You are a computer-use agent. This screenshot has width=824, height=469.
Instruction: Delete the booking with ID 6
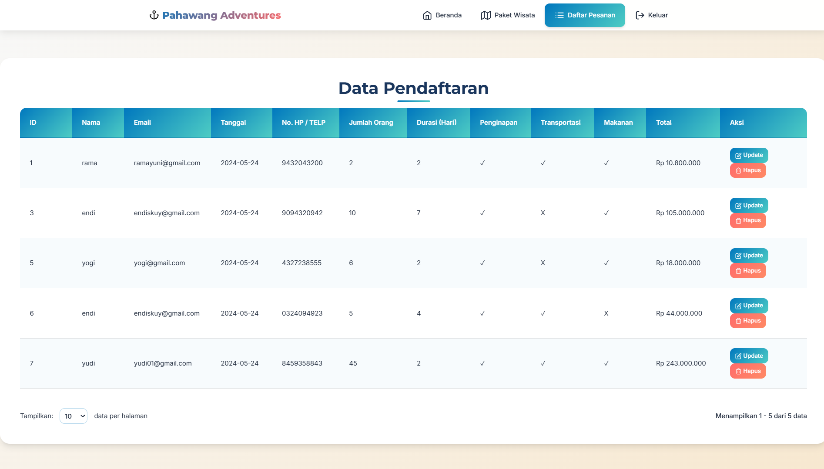pyautogui.click(x=748, y=321)
